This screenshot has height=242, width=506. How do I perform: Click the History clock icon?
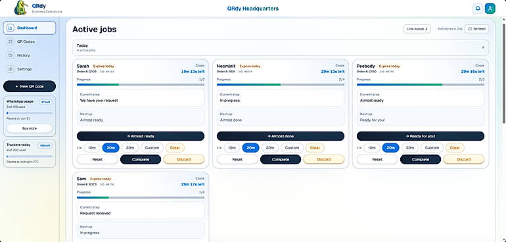[11, 55]
